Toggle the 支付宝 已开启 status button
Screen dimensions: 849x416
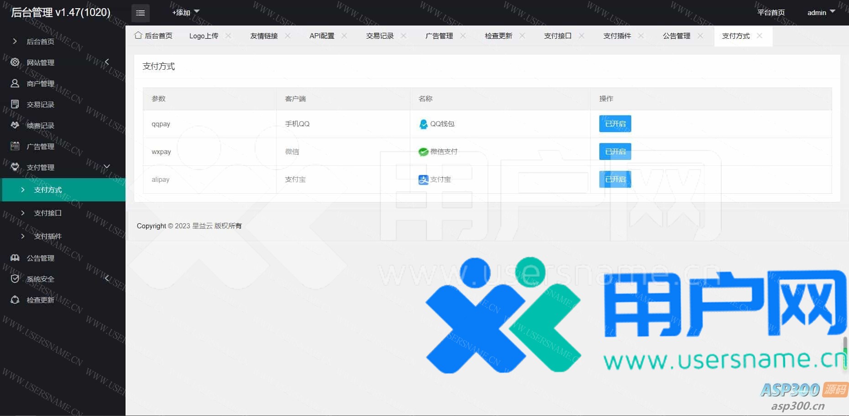click(615, 180)
